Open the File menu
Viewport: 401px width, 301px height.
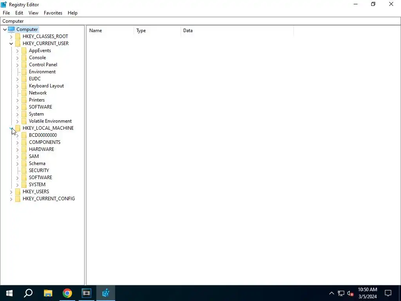click(x=6, y=13)
